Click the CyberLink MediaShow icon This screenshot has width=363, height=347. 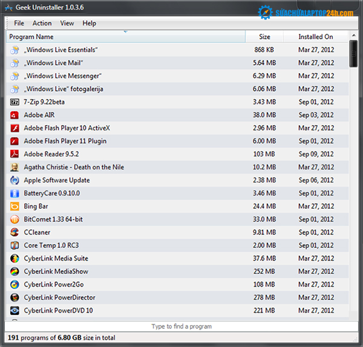(15, 271)
